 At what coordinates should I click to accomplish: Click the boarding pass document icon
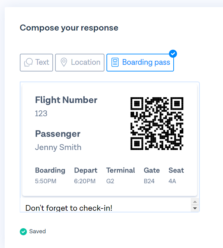(x=115, y=62)
